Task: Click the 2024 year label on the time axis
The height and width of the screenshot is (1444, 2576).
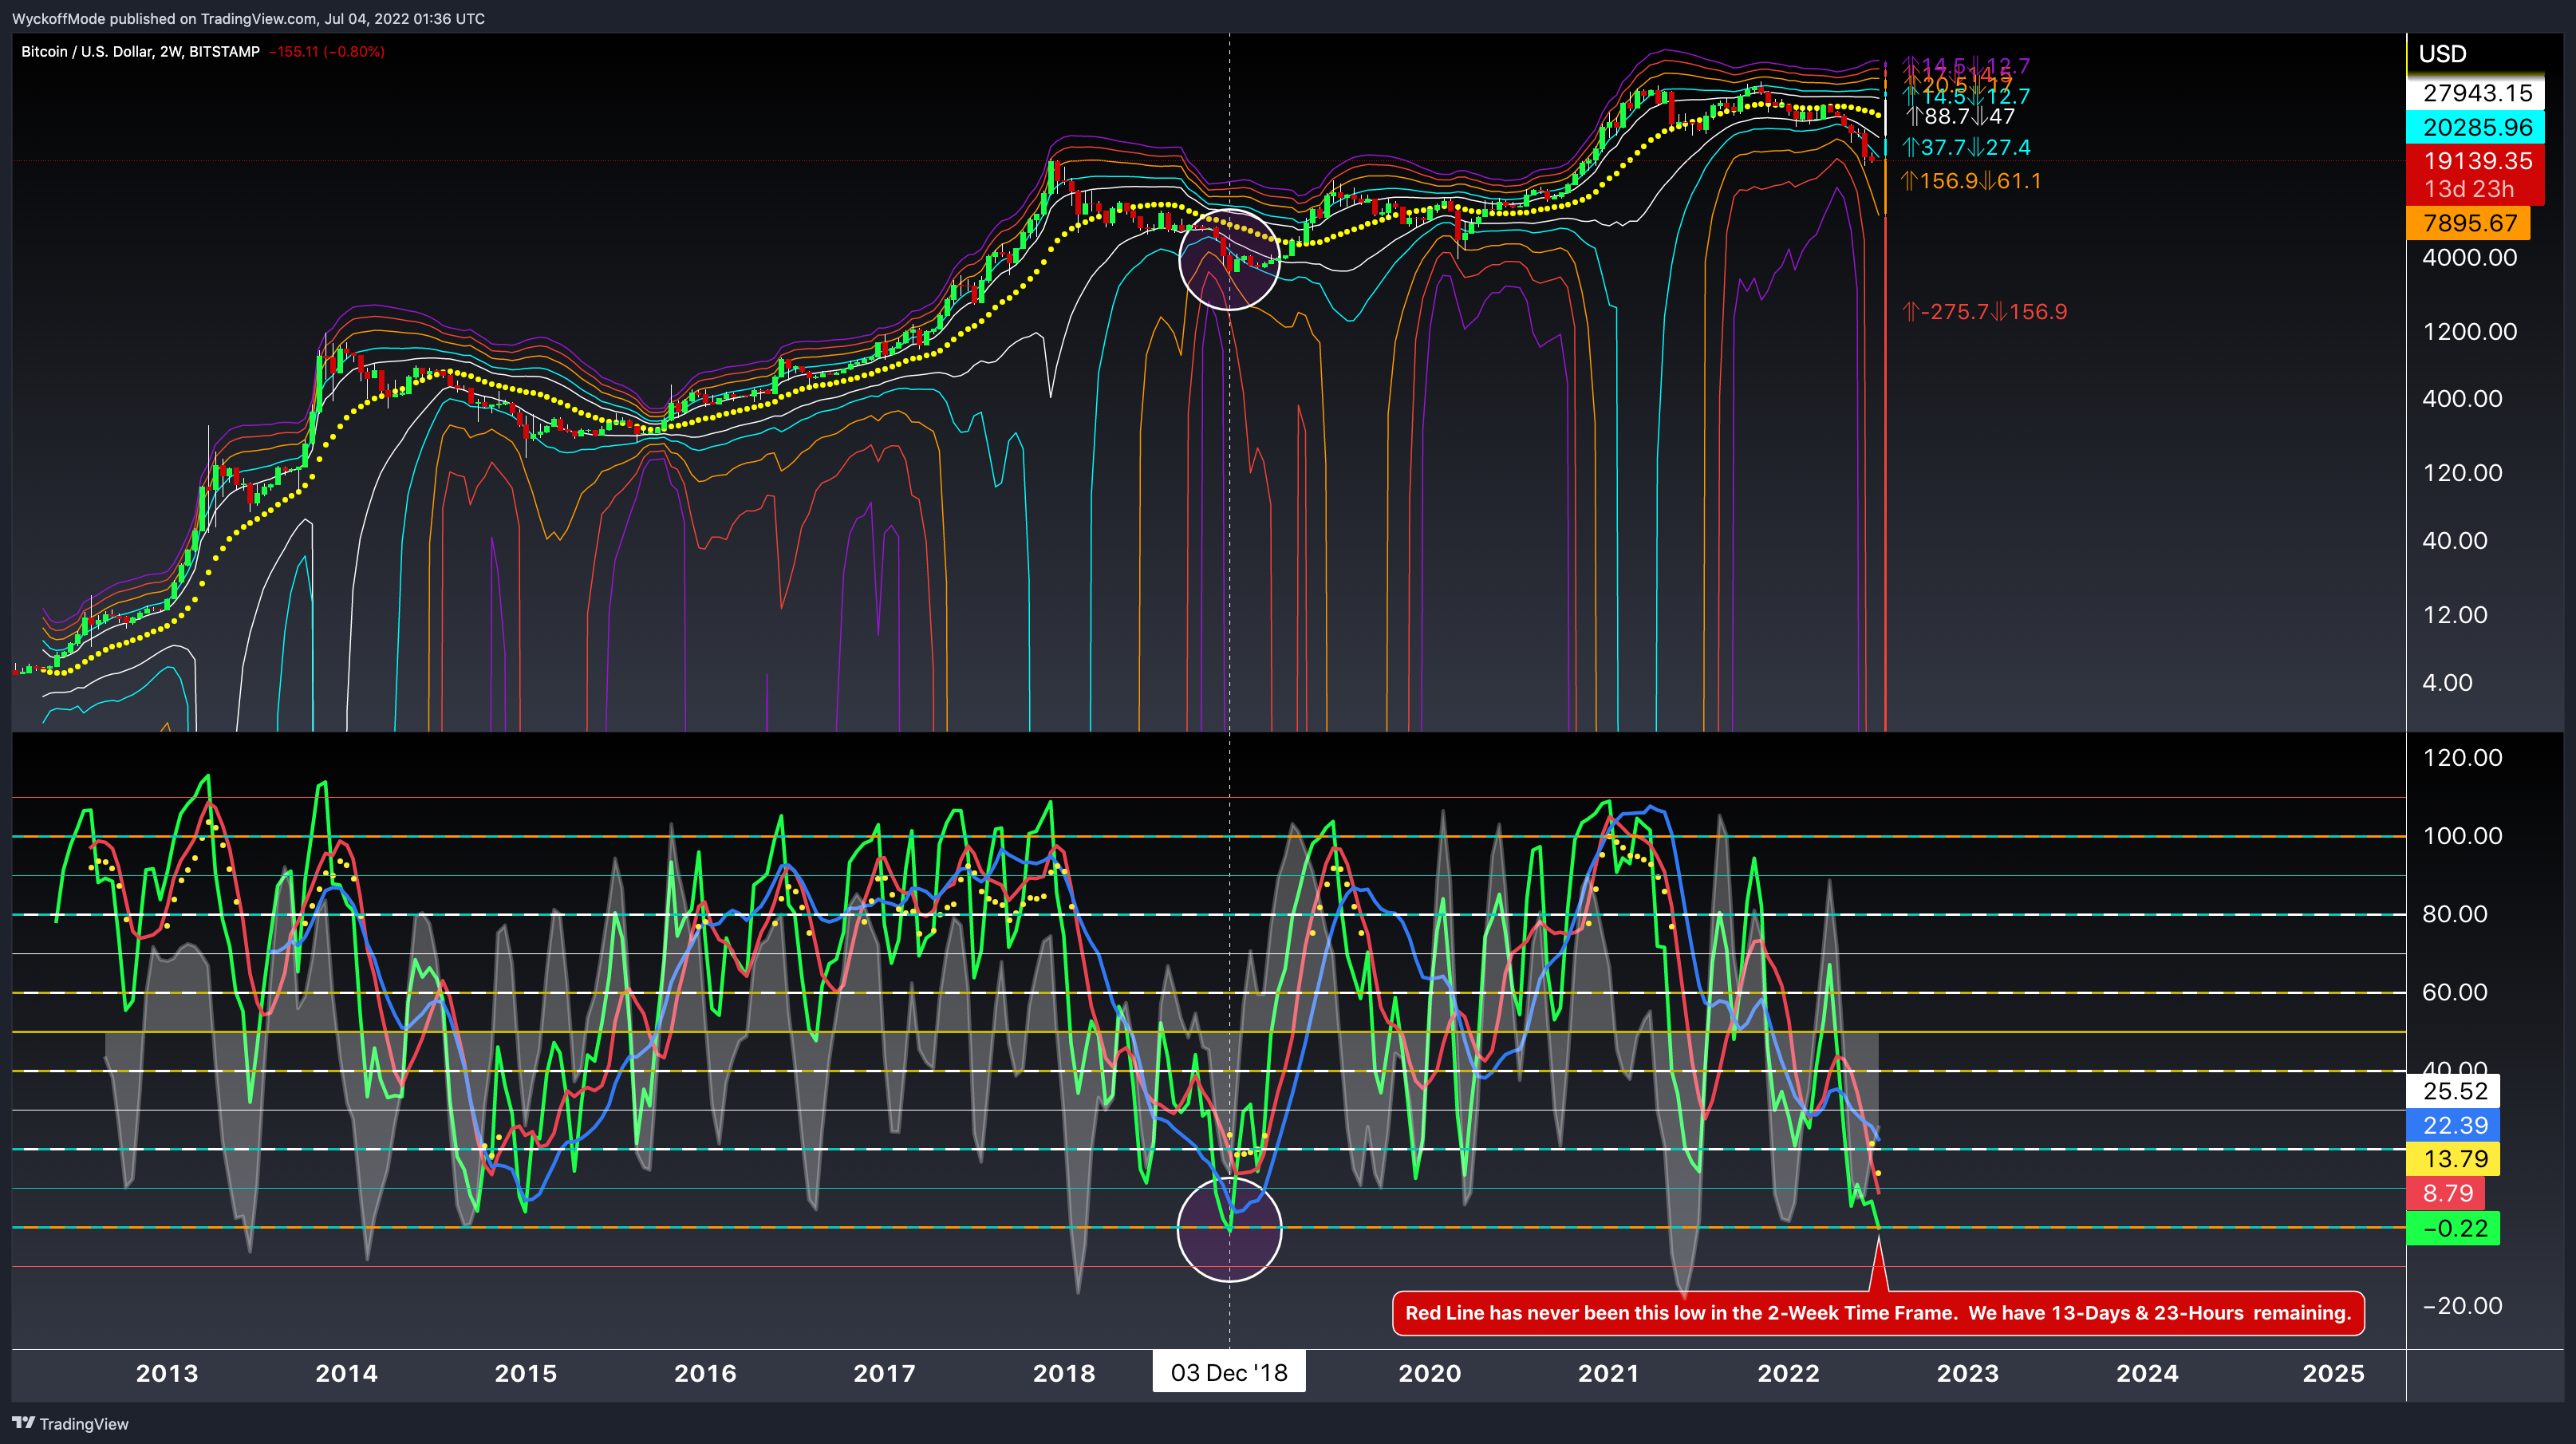Action: coord(2147,1373)
